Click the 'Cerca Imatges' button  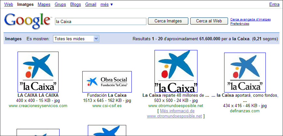coord(168,21)
